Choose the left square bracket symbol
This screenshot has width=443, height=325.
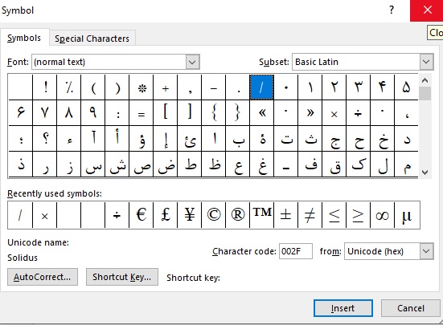(x=165, y=113)
